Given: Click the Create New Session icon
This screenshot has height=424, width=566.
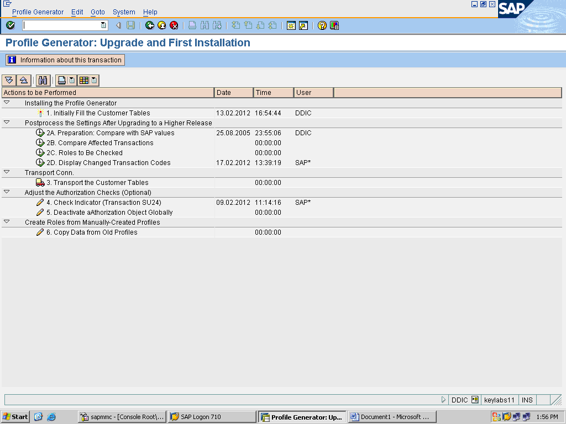Looking at the screenshot, I should coord(291,25).
